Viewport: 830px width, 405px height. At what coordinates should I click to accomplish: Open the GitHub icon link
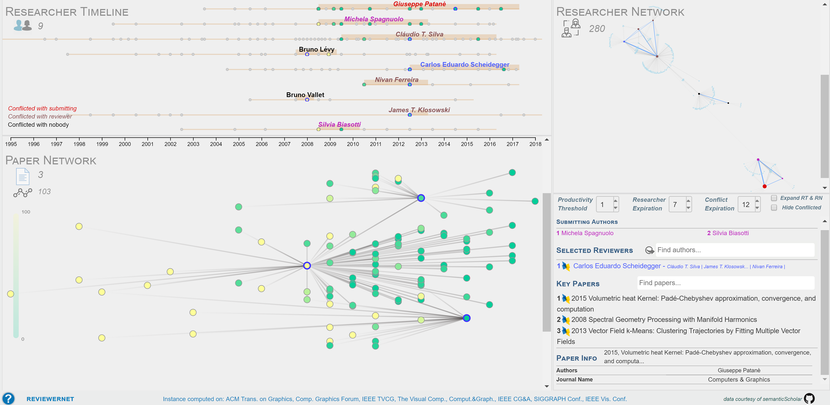809,399
